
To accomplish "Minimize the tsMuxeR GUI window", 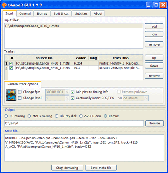I will 149,5.
